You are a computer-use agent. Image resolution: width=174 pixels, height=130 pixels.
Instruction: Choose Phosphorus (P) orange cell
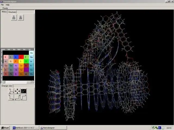tap(16, 61)
